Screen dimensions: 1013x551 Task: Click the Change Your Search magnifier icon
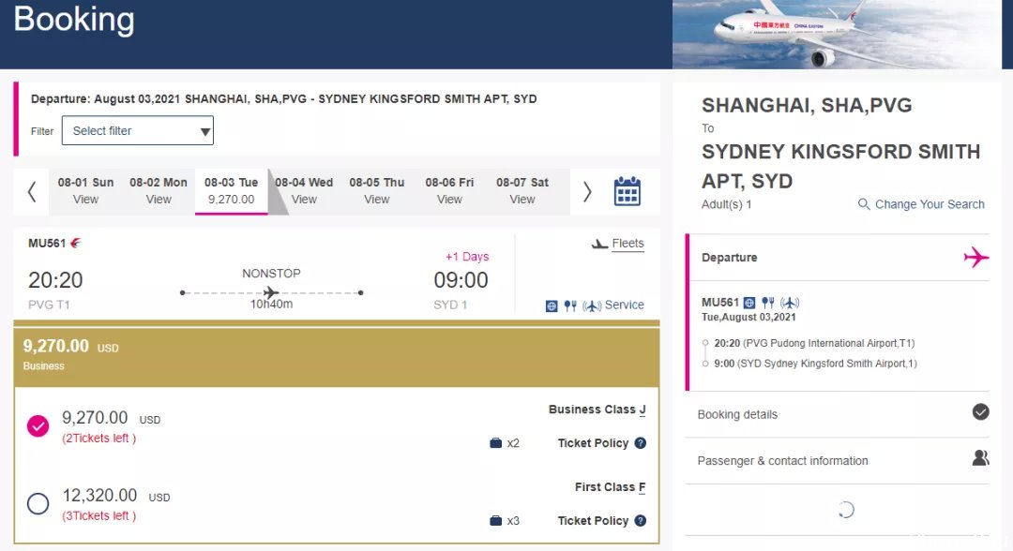(x=864, y=204)
